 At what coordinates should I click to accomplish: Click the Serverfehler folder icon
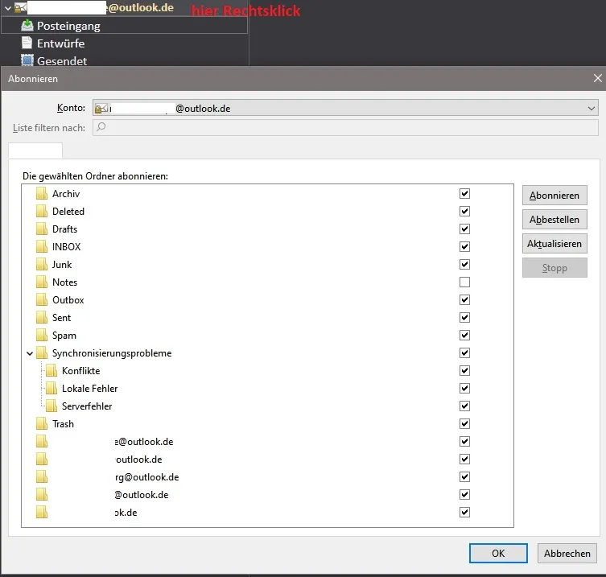52,406
